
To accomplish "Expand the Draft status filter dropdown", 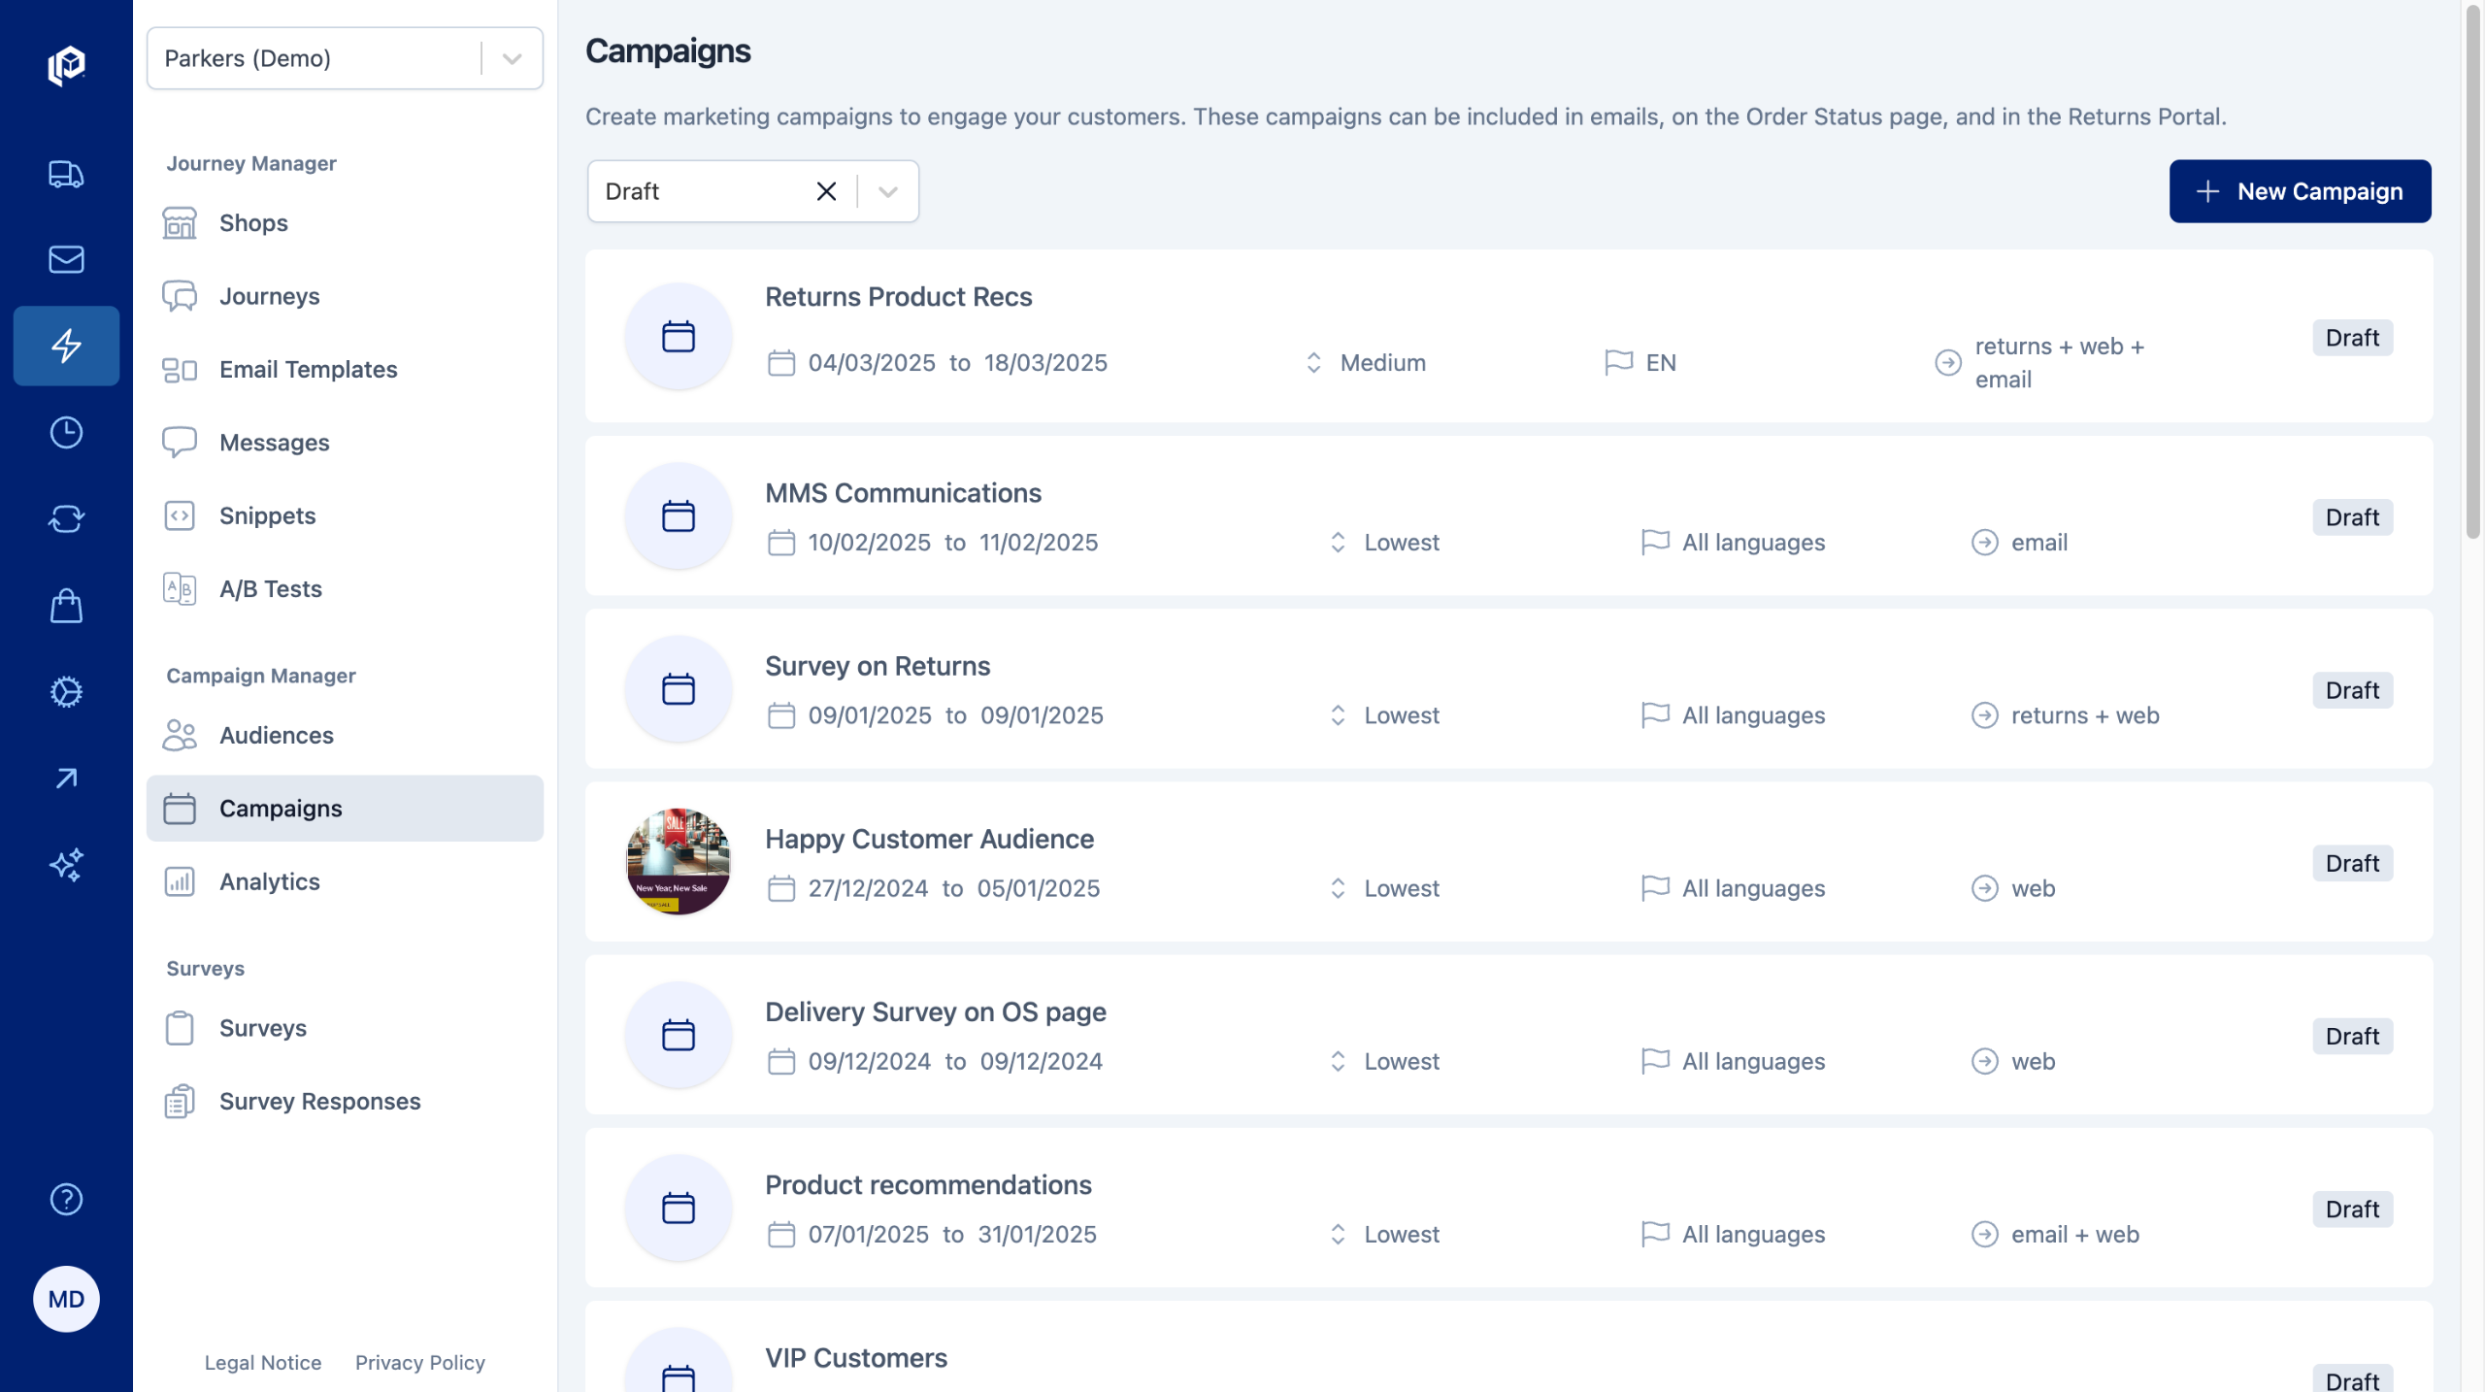I will click(x=887, y=191).
